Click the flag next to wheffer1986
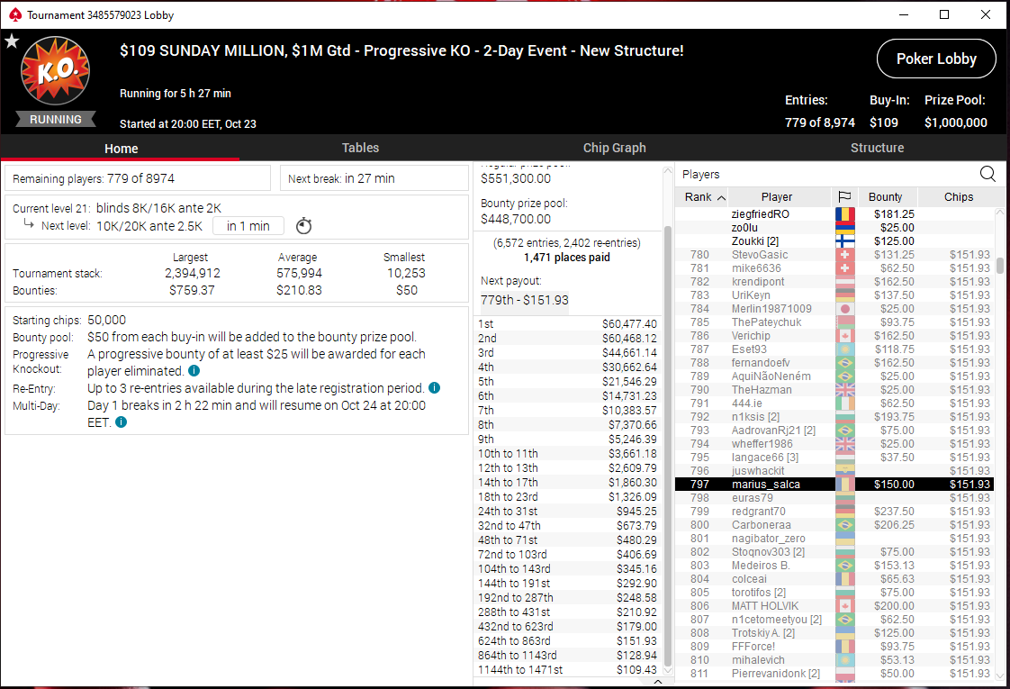Image resolution: width=1010 pixels, height=689 pixels. click(845, 444)
